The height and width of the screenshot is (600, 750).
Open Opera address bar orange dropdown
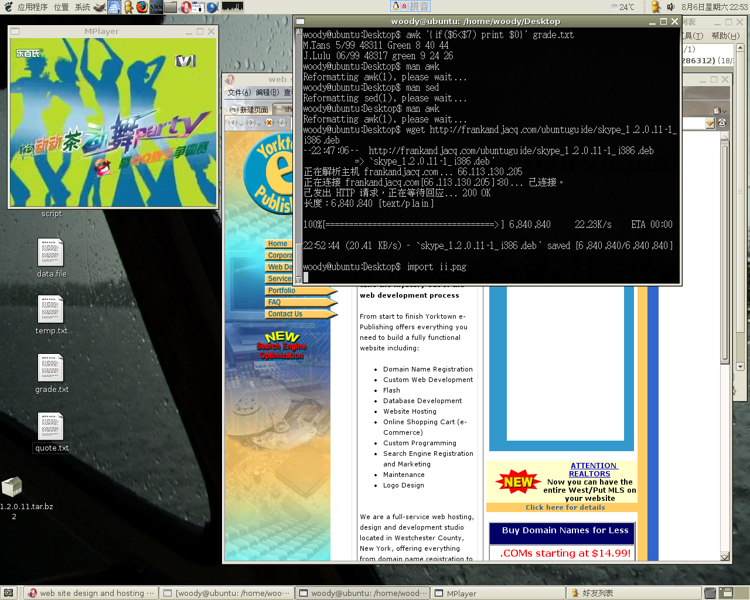(x=710, y=123)
